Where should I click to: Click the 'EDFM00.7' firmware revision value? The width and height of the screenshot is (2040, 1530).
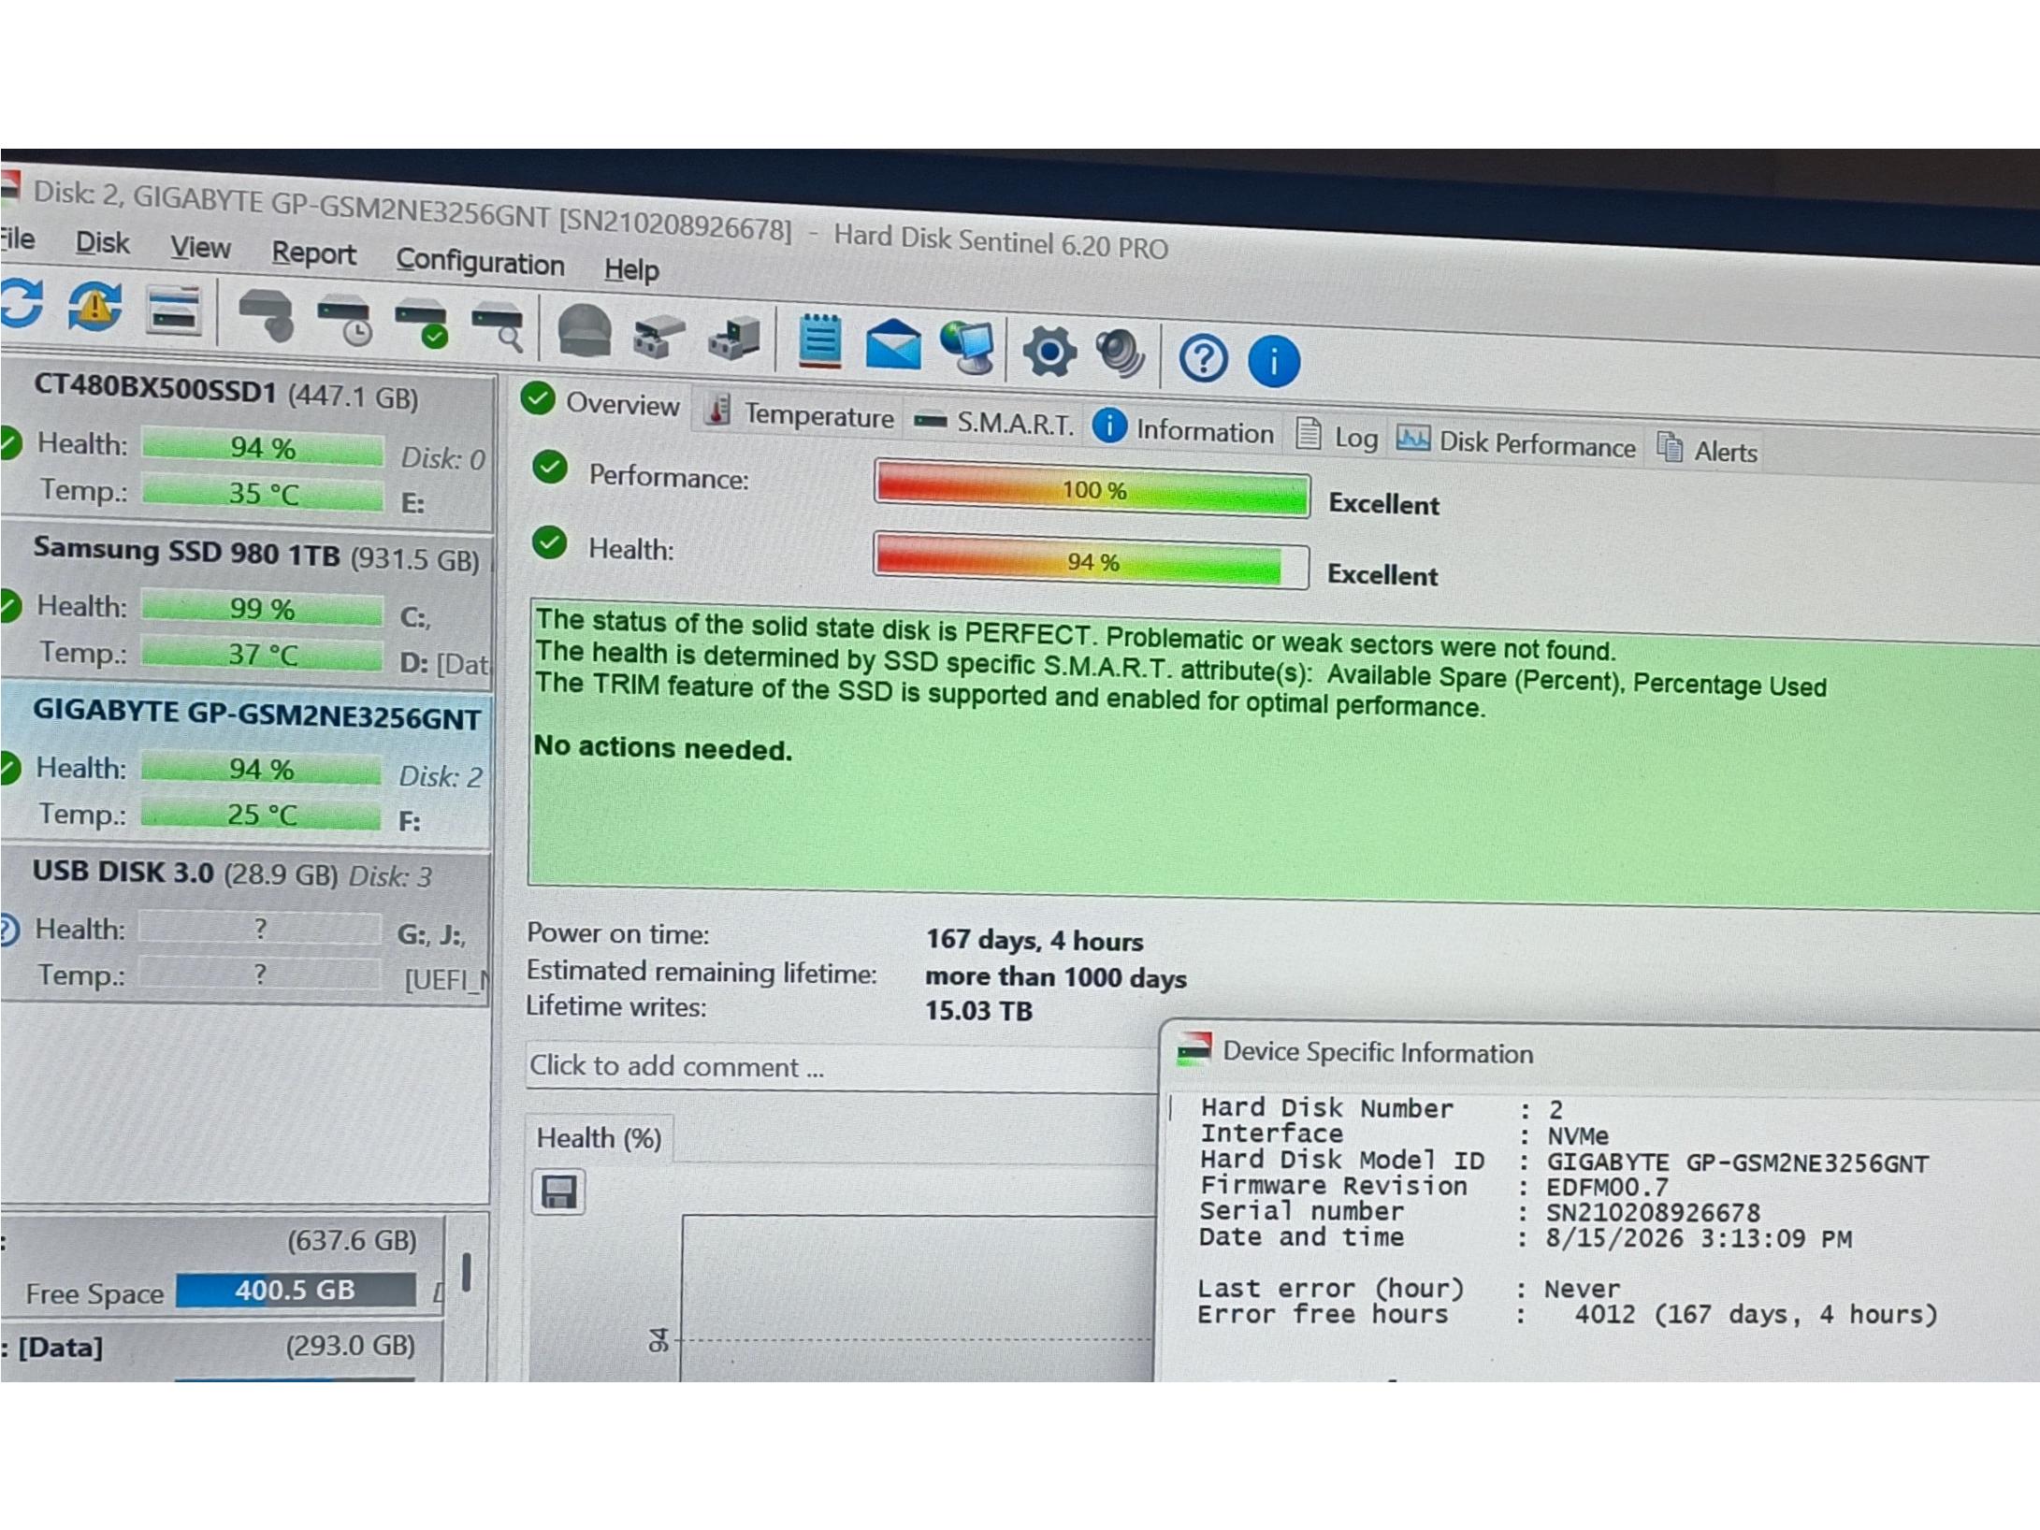pos(1608,1187)
